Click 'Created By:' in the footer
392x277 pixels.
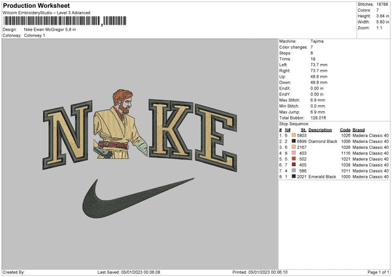click(14, 272)
